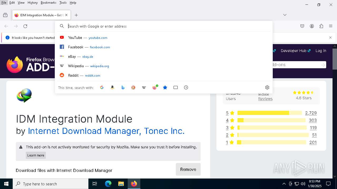Submit add-ons search arrow button
337x189 pixels.
[323, 65]
